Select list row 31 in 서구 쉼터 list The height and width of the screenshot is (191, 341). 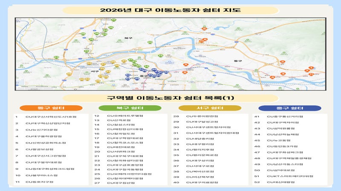point(206,133)
